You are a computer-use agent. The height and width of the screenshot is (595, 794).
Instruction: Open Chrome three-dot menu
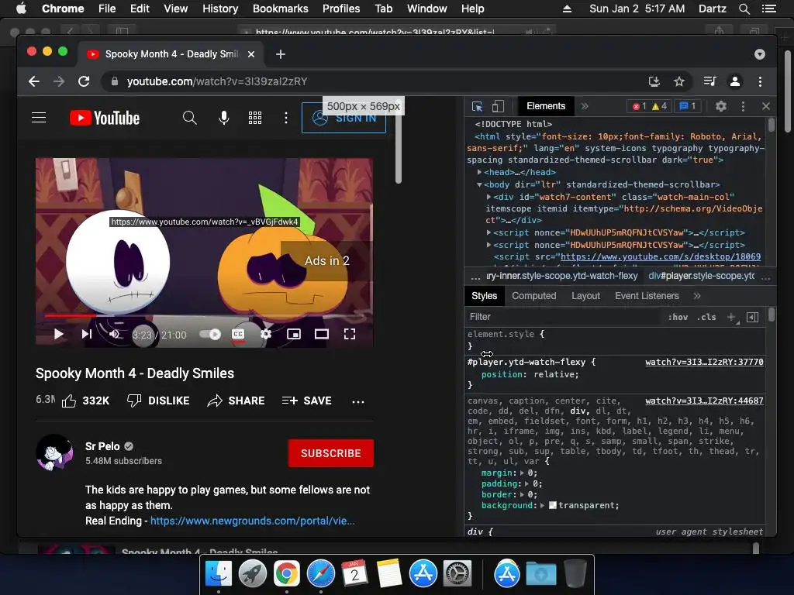tap(760, 81)
